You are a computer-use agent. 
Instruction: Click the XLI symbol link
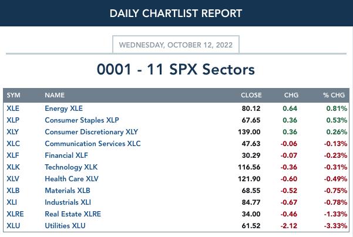[x=12, y=202]
